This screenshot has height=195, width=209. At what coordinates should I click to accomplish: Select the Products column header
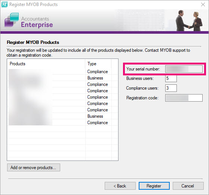pyautogui.click(x=46, y=64)
